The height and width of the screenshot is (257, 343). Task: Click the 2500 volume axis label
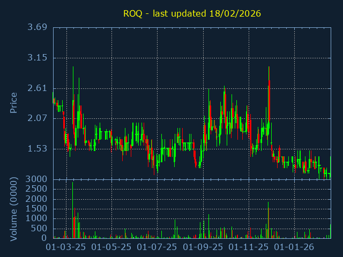click(x=38, y=189)
